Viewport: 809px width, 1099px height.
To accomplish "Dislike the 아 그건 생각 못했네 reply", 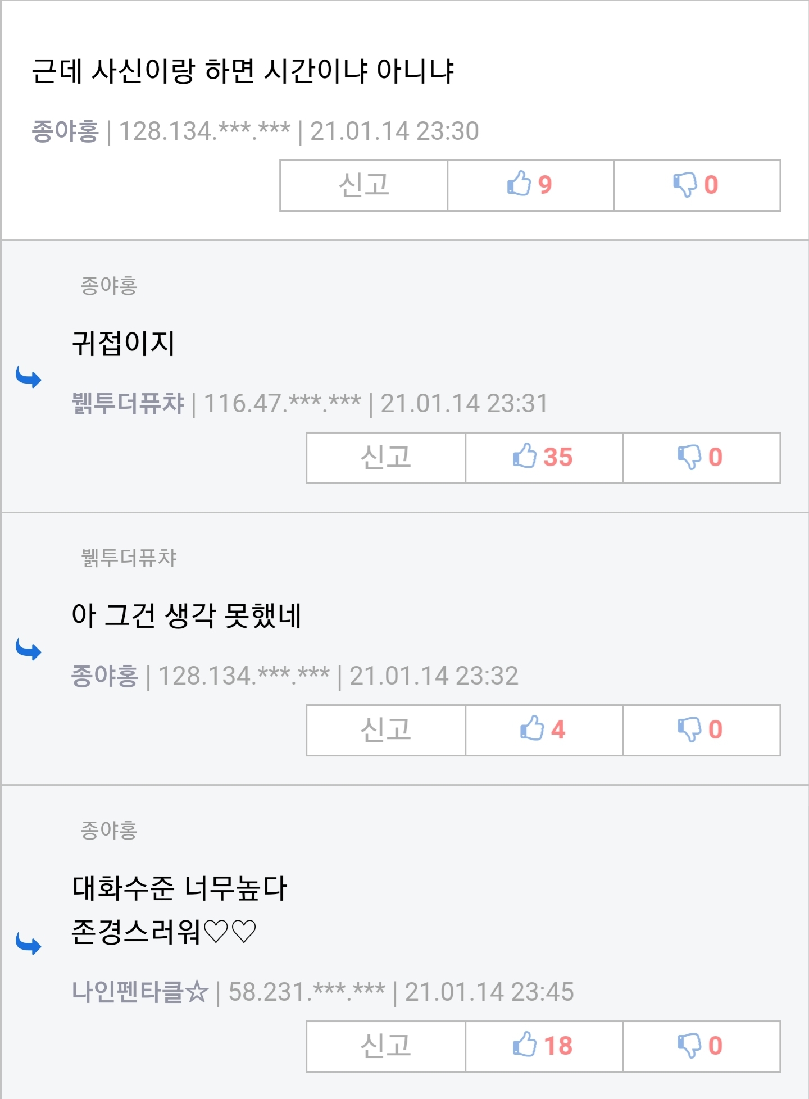I will pyautogui.click(x=689, y=729).
